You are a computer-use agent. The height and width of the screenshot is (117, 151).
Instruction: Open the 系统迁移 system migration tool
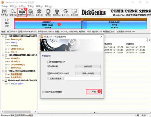pos(74,12)
